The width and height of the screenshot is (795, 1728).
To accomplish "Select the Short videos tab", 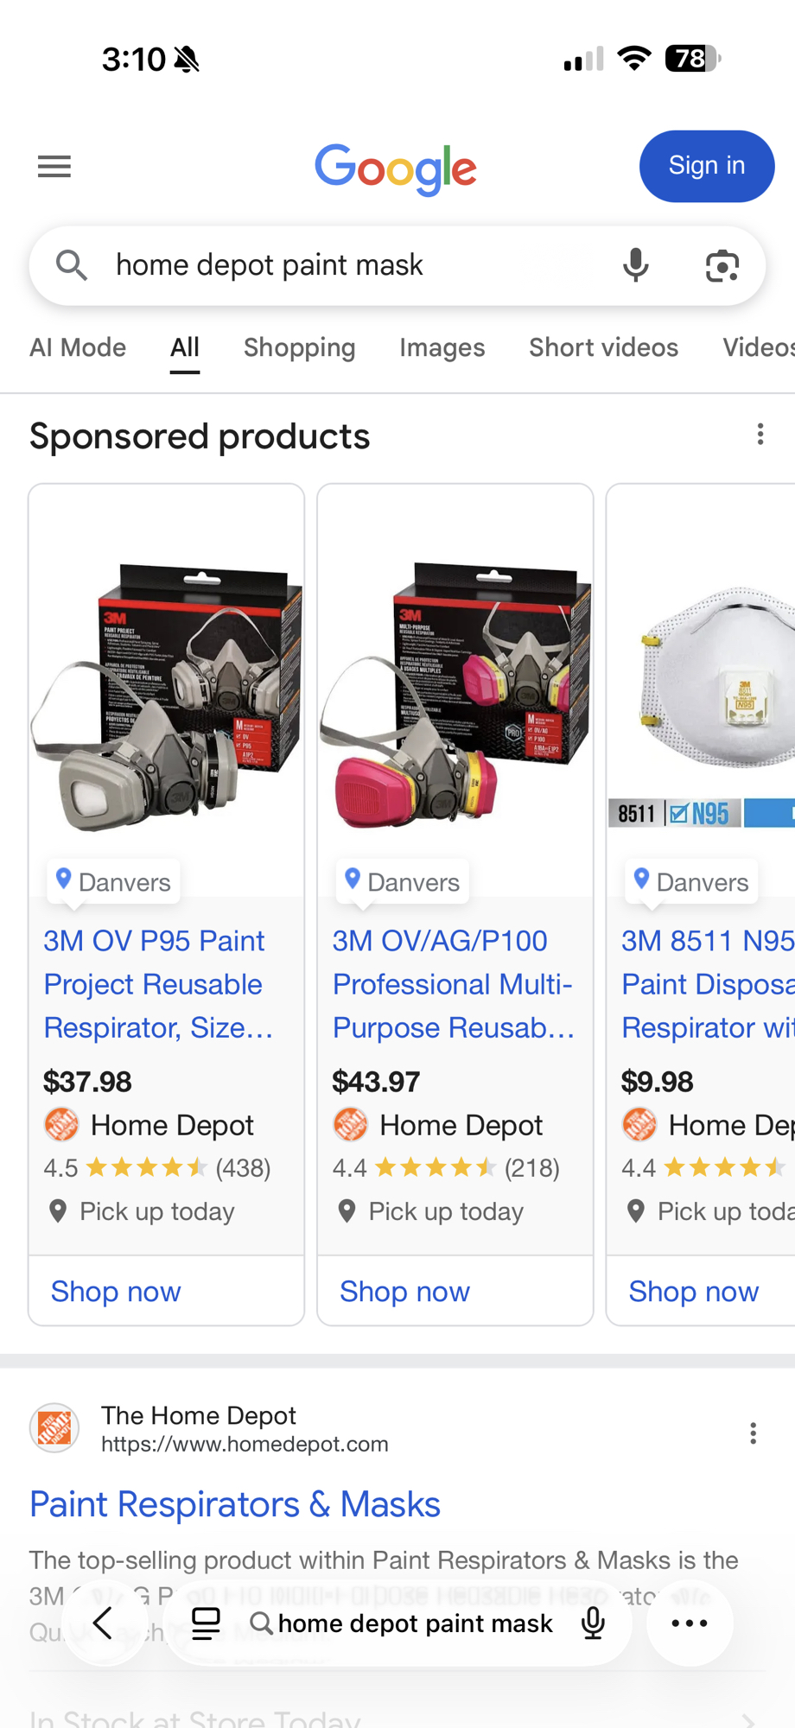I will coord(603,347).
